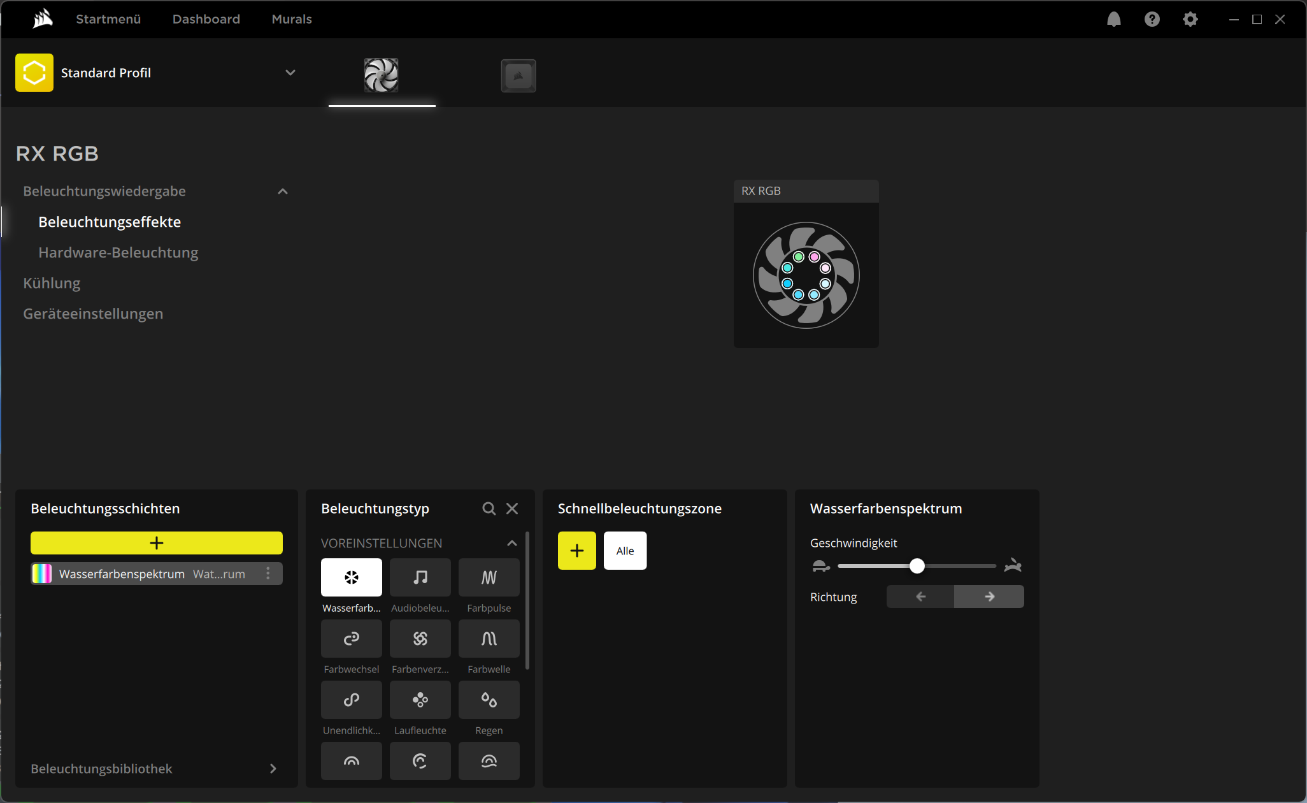Set Richtung to right arrow
This screenshot has width=1307, height=803.
point(989,597)
